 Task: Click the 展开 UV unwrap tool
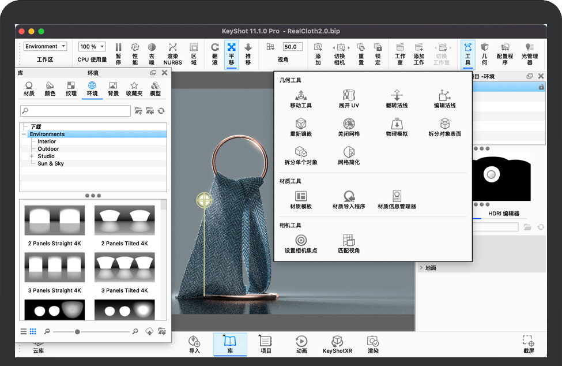pos(349,96)
